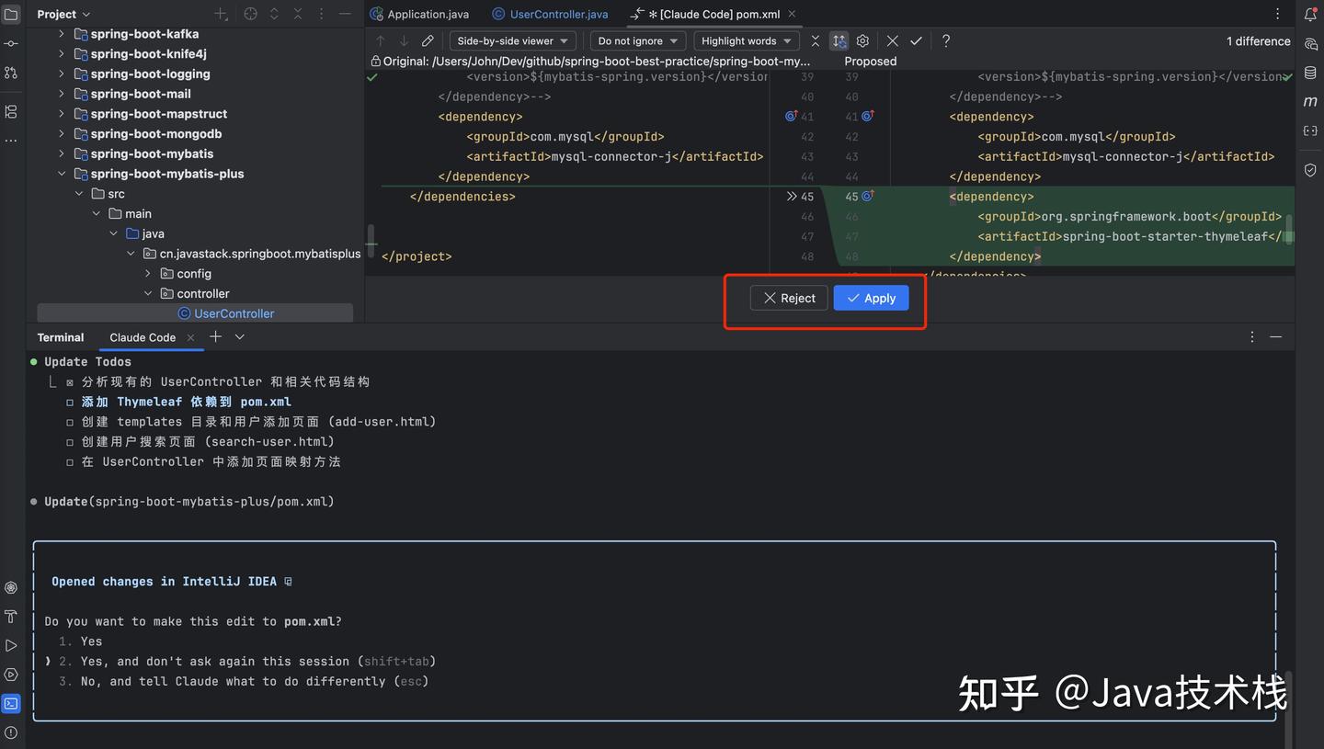
Task: Click the accept-all checkmark in diff toolbar
Action: pos(916,40)
